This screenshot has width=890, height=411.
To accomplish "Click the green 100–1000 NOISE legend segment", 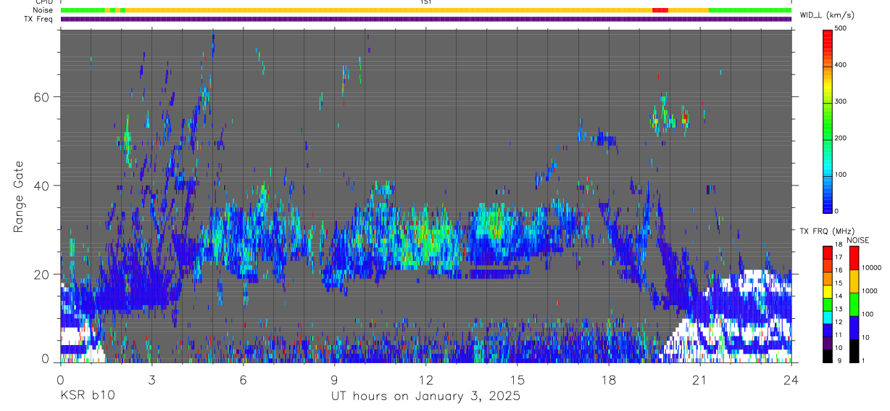I will (854, 304).
